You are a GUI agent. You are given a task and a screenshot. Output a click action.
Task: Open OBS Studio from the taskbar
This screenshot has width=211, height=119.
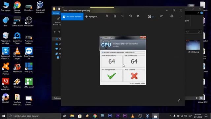(x=140, y=116)
